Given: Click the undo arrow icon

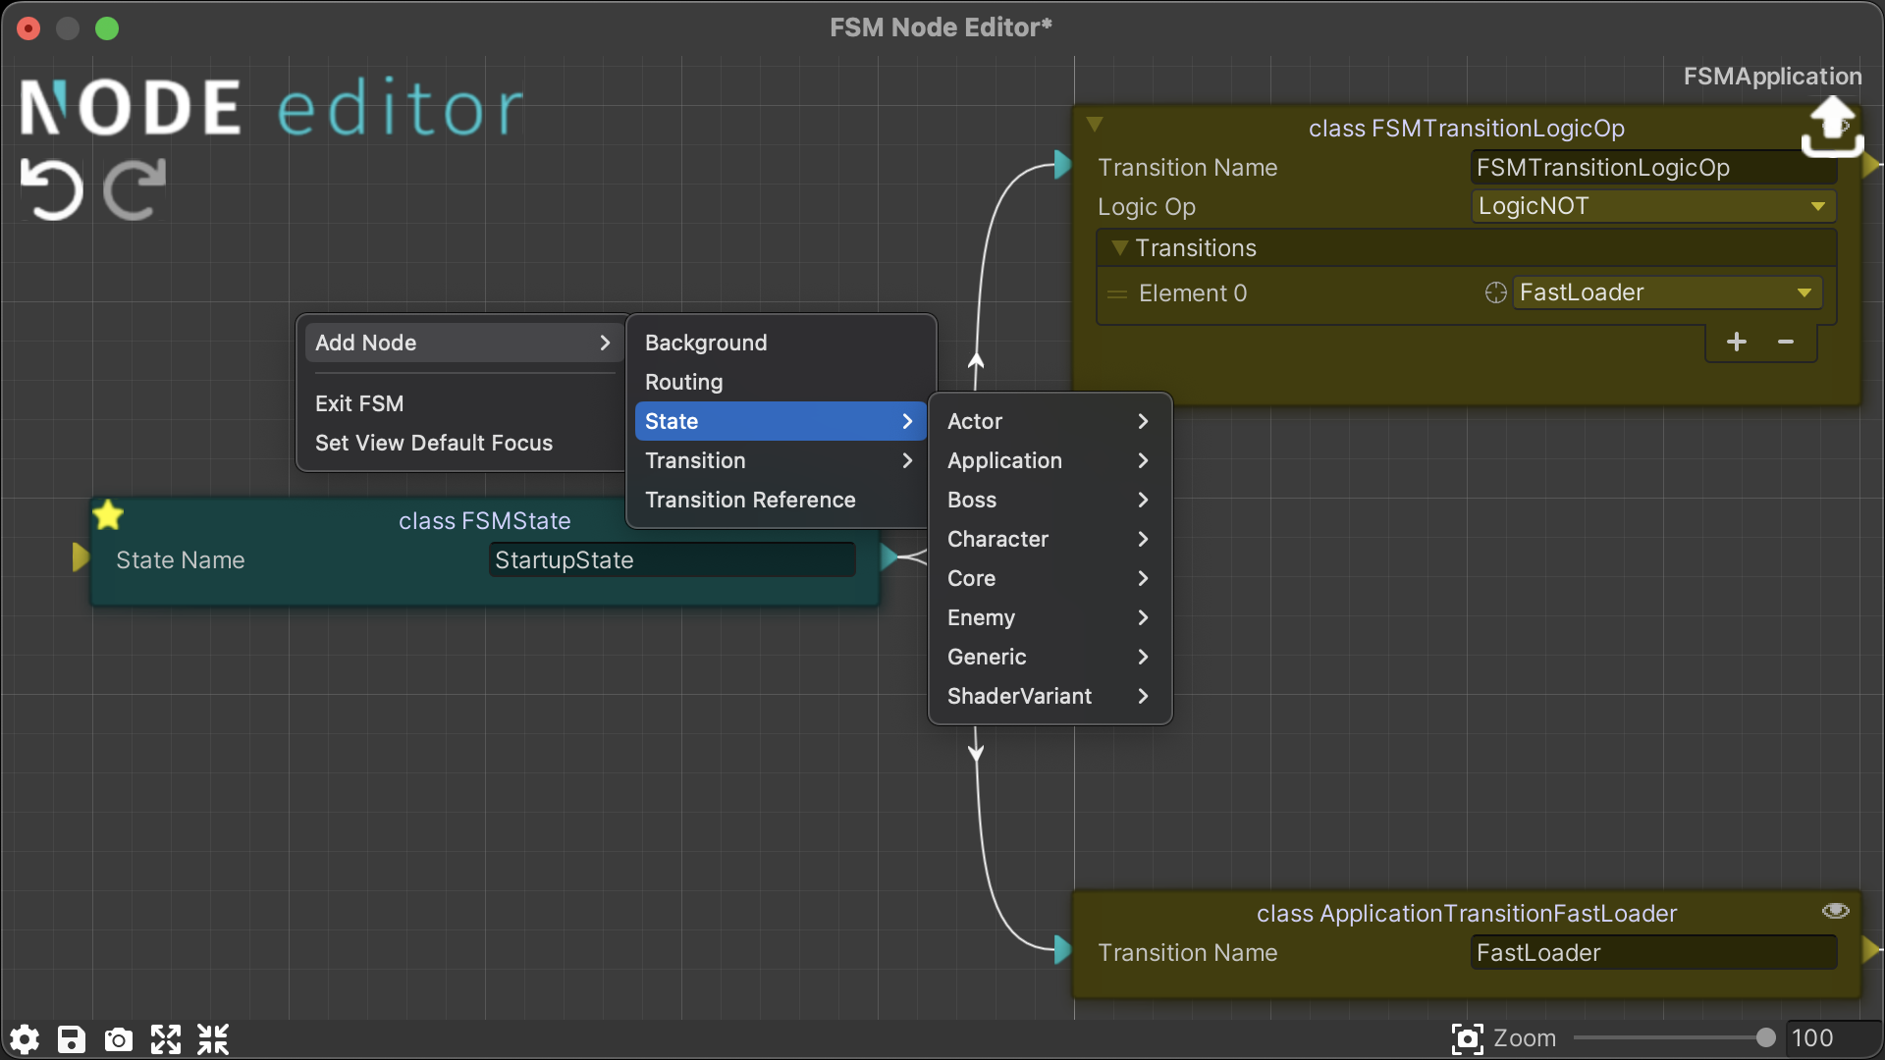Looking at the screenshot, I should click(51, 188).
